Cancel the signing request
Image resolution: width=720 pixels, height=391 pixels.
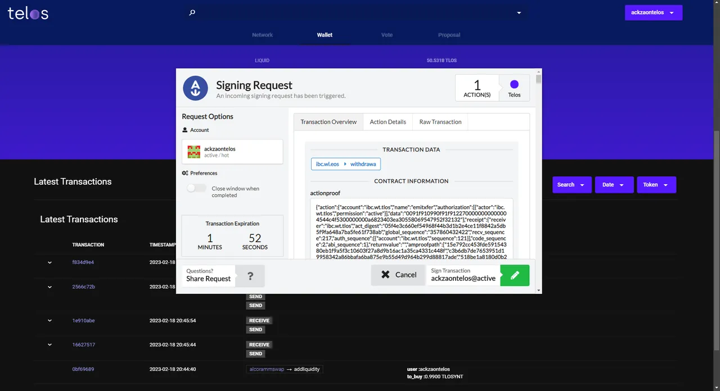(x=398, y=275)
